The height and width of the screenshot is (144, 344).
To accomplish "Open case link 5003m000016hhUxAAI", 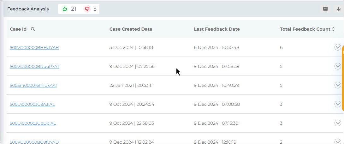I will pyautogui.click(x=33, y=86).
